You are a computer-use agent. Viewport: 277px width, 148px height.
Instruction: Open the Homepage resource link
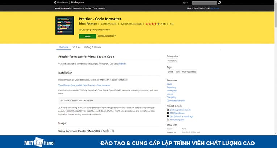coord(172,91)
